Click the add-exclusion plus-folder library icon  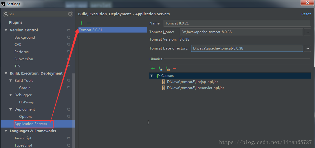[167, 69]
